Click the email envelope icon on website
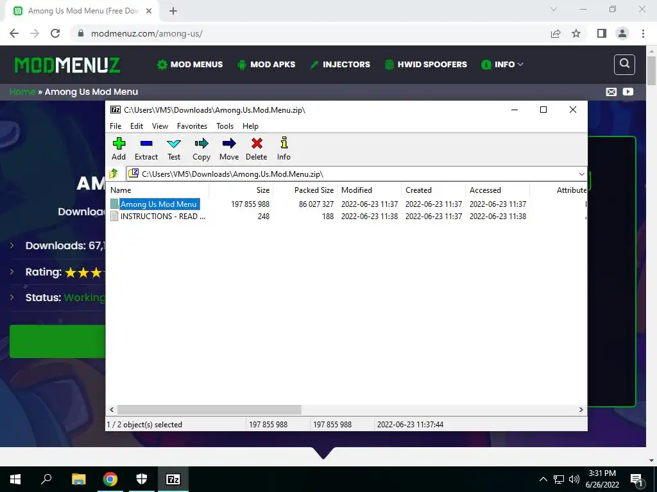 [611, 92]
